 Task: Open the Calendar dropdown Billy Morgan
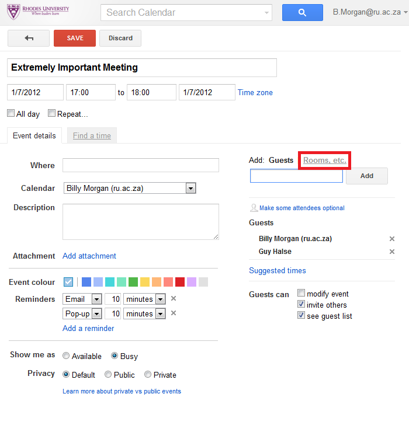point(130,188)
